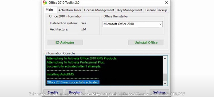214x97 pixels.
Task: Click 'Successfully activated after 1 attempts.' line
Action: [x=74, y=66]
